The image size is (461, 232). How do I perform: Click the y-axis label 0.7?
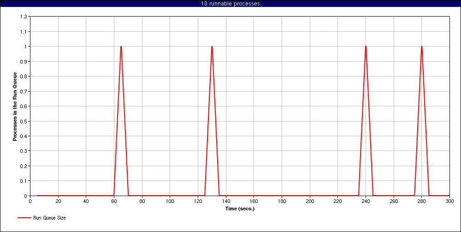click(24, 91)
